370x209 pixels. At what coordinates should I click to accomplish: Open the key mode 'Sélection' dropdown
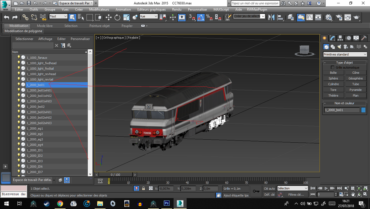point(293,188)
